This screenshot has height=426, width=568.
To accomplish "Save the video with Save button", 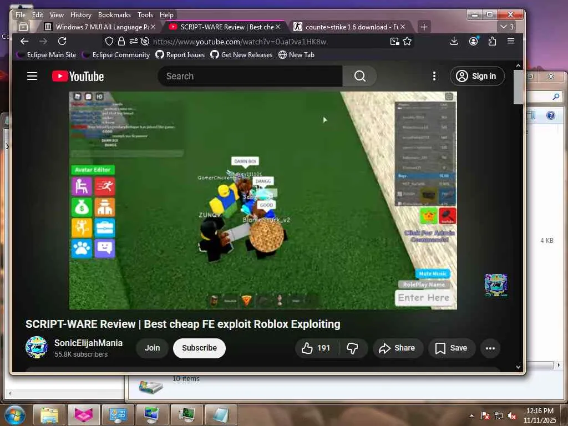I will [x=452, y=348].
